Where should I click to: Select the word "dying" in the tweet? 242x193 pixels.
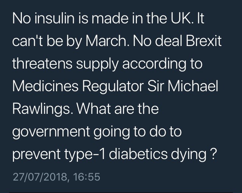click(x=192, y=155)
